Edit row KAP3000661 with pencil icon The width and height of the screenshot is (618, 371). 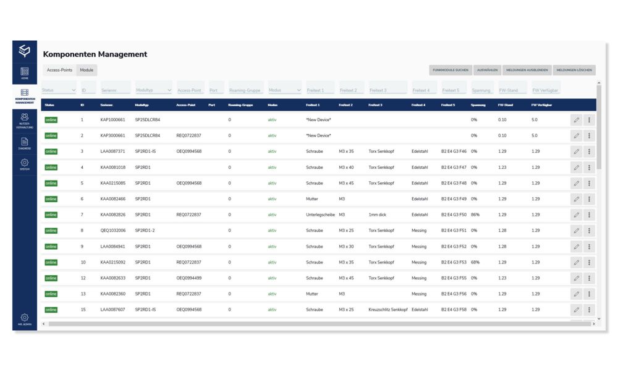pos(576,135)
